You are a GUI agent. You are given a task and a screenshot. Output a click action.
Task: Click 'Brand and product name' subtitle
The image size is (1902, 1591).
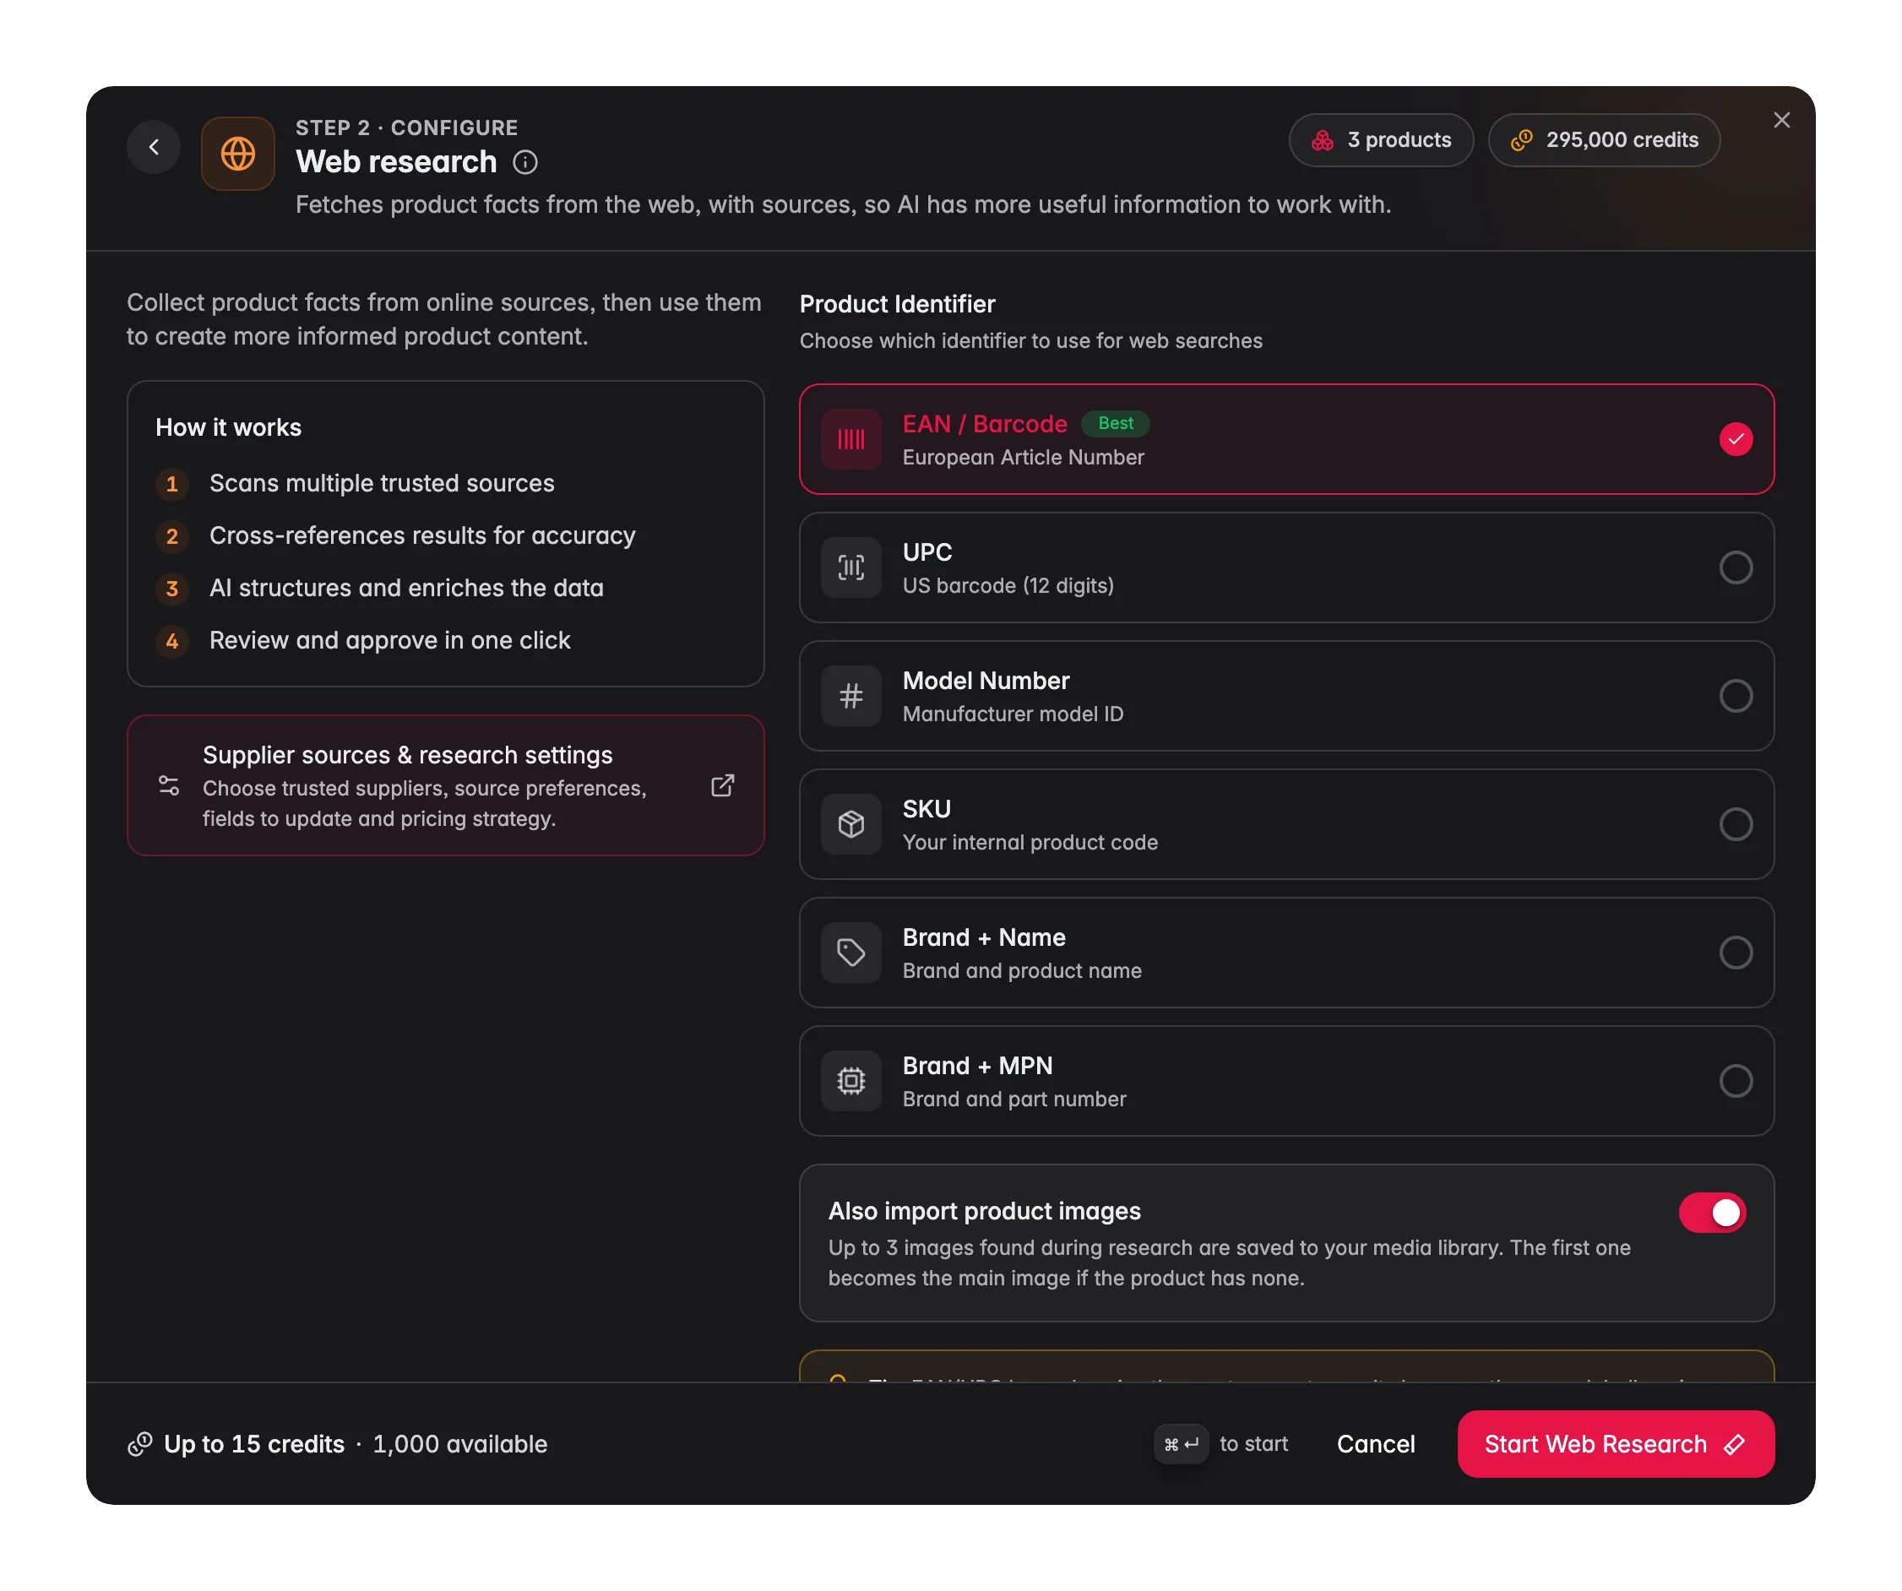click(x=1022, y=970)
